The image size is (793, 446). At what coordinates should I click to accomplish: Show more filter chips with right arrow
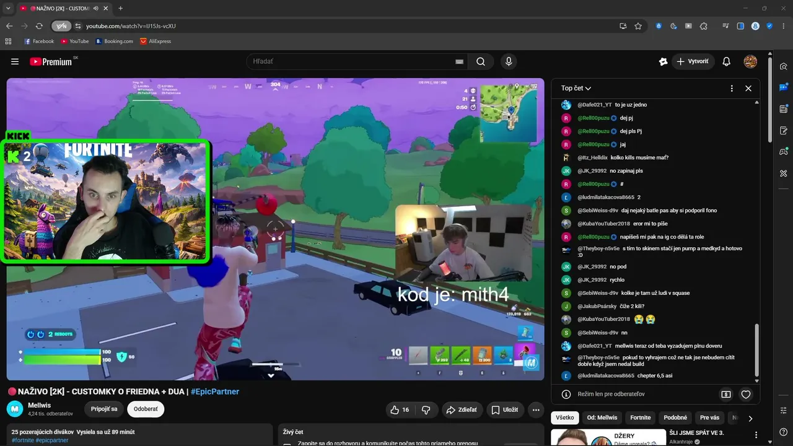(x=750, y=418)
